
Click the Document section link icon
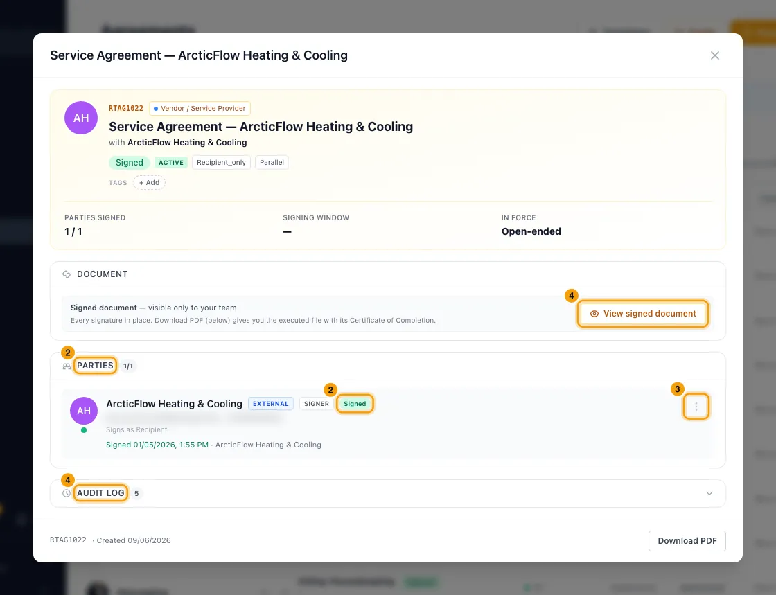[x=67, y=274]
